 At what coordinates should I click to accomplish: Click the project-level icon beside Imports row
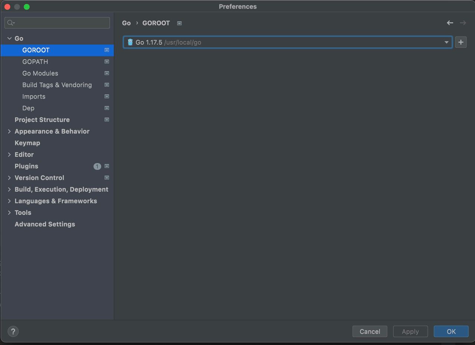pos(107,96)
